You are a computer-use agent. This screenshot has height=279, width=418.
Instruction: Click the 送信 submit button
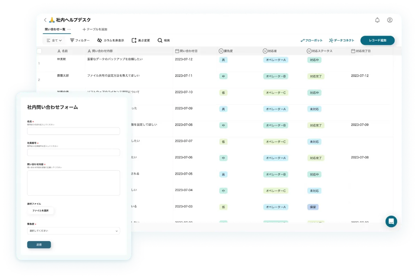click(x=39, y=245)
